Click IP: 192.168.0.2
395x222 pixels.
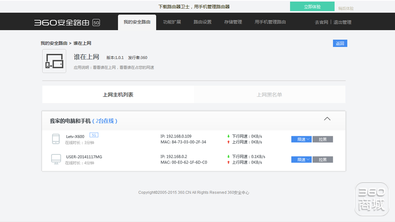(x=174, y=157)
